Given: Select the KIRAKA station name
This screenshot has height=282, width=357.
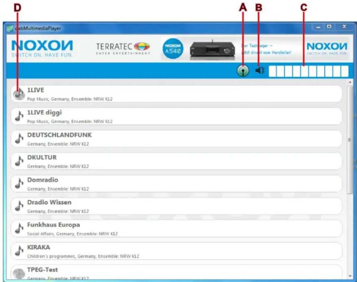Looking at the screenshot, I should (x=38, y=247).
